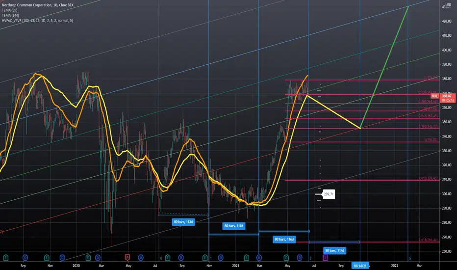
Task: Open the dividend marker just before Mar 2020
Action: tap(98, 257)
